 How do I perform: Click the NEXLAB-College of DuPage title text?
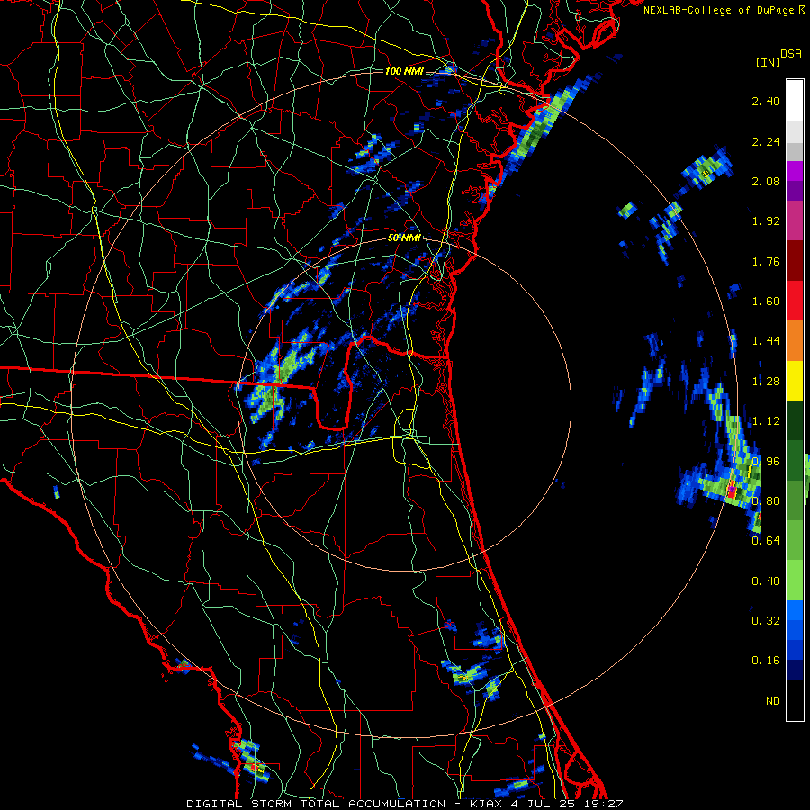(721, 10)
